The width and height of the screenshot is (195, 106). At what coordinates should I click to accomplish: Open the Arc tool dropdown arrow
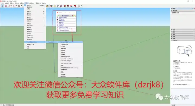pos(17,6)
